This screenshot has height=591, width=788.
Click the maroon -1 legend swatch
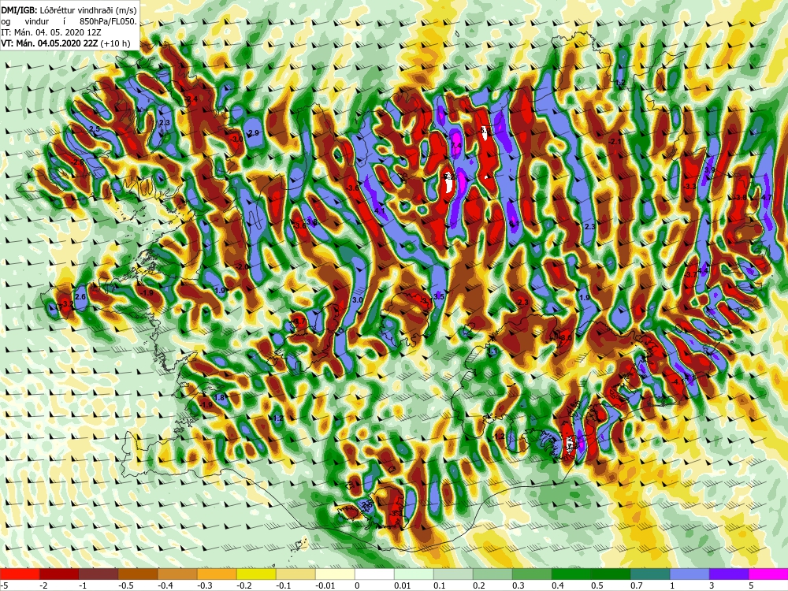pos(98,574)
